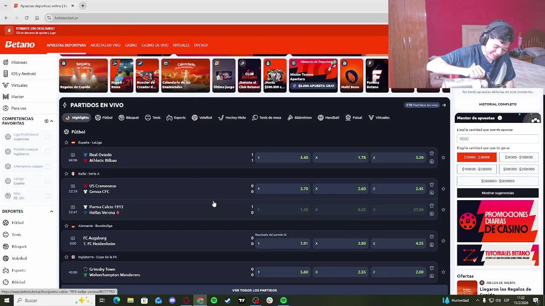Screen dimensions: 545x306
Task: Show Voleibol live matches
Action: point(202,118)
